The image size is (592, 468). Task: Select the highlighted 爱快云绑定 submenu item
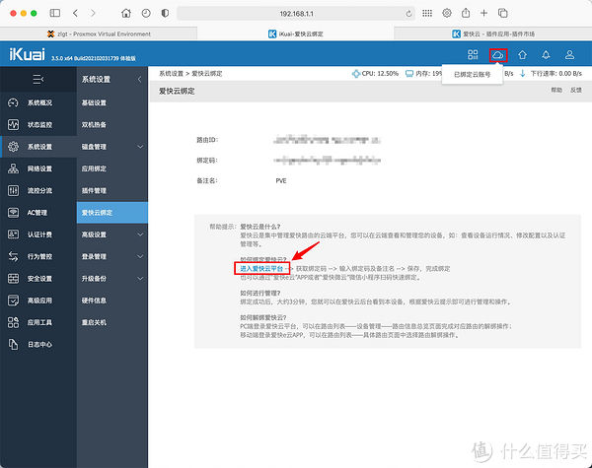(112, 212)
